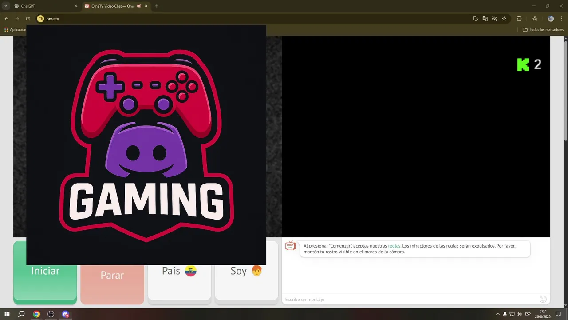Open Todos los marcadores folder
The height and width of the screenshot is (320, 568).
pos(543,30)
